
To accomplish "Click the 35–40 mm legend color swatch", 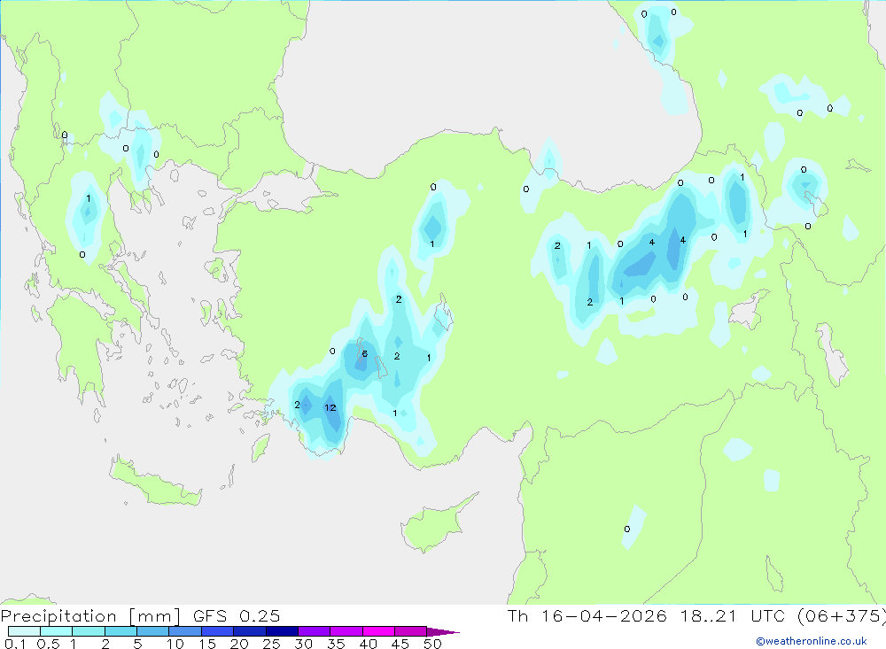I will tap(346, 631).
